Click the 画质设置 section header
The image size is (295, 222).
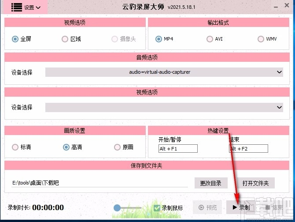(x=75, y=131)
